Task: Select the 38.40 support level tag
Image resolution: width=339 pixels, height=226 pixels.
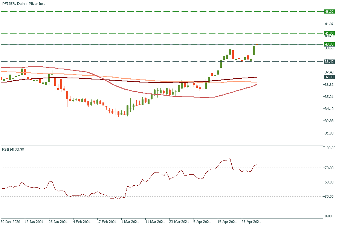Action: [x=329, y=62]
